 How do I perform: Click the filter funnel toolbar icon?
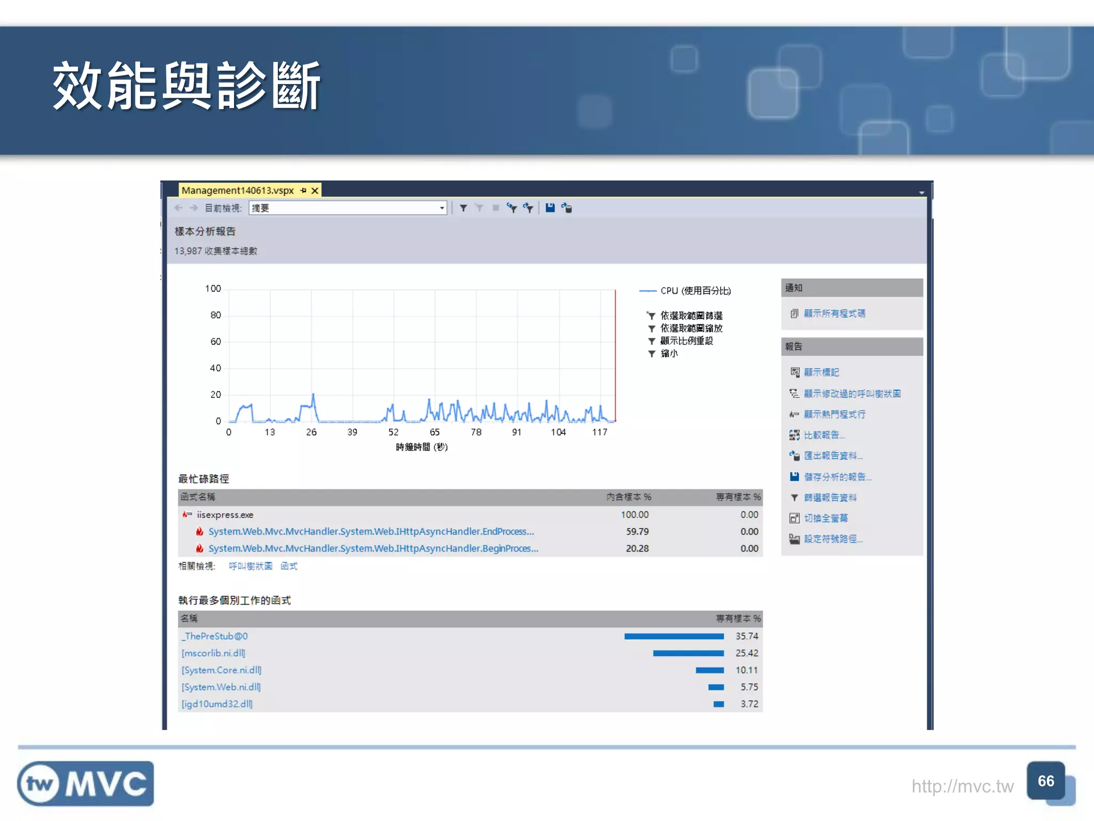coord(463,208)
